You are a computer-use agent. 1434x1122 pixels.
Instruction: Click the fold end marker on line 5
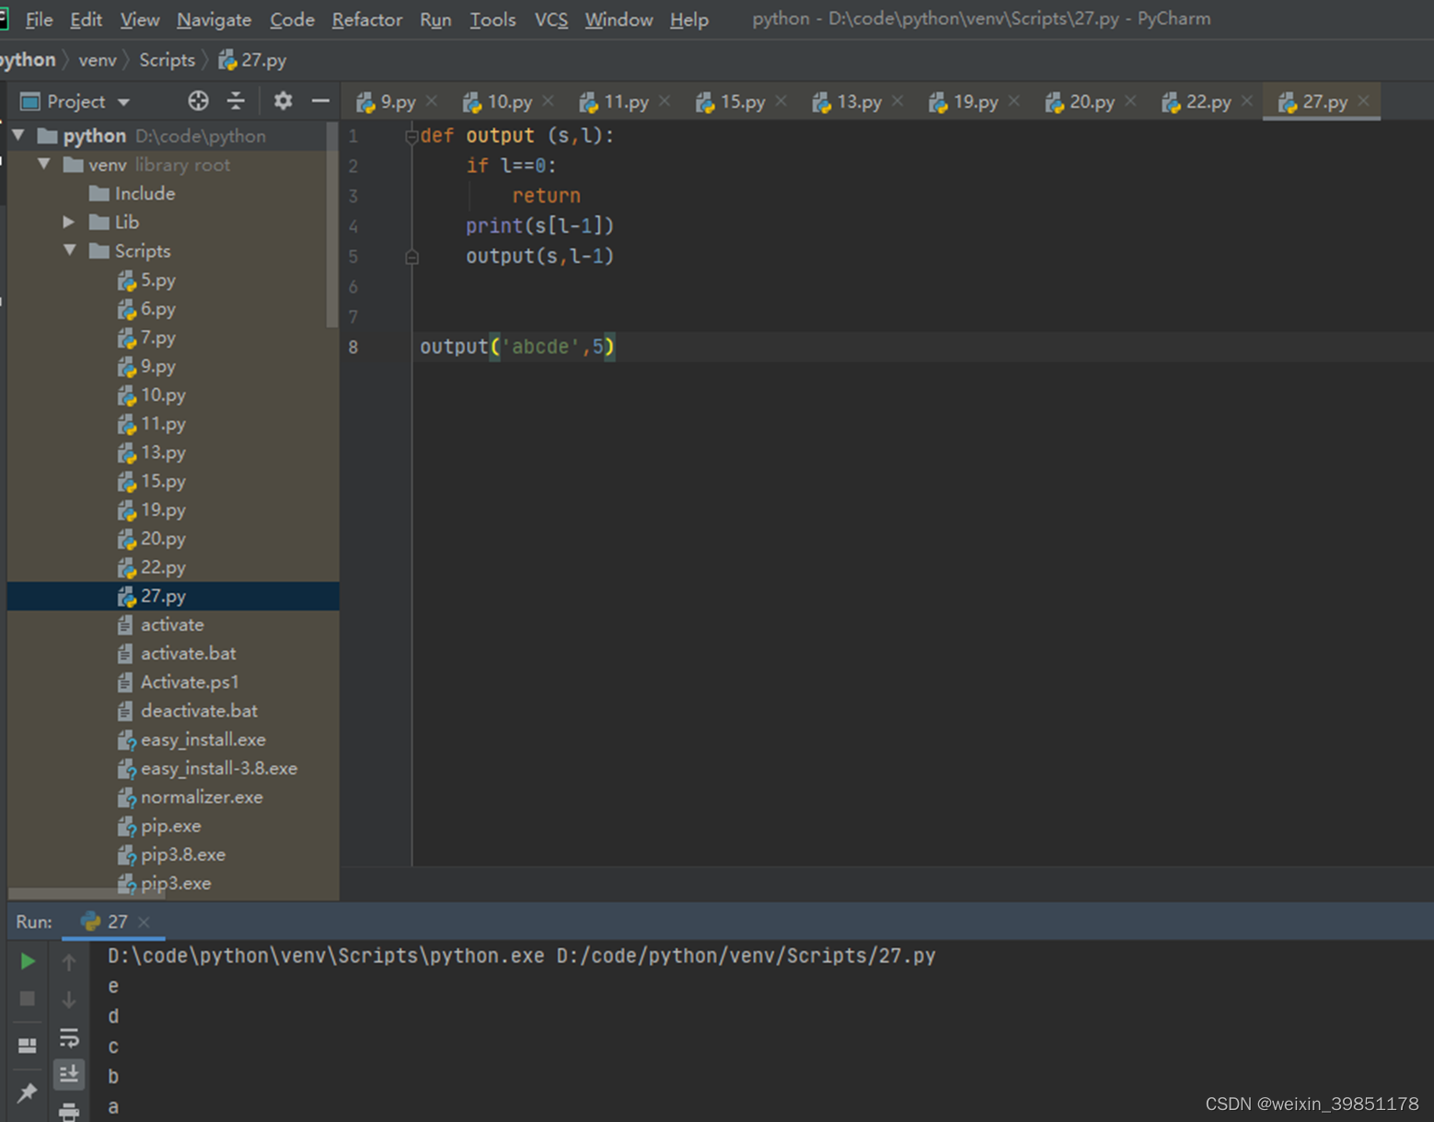point(411,257)
